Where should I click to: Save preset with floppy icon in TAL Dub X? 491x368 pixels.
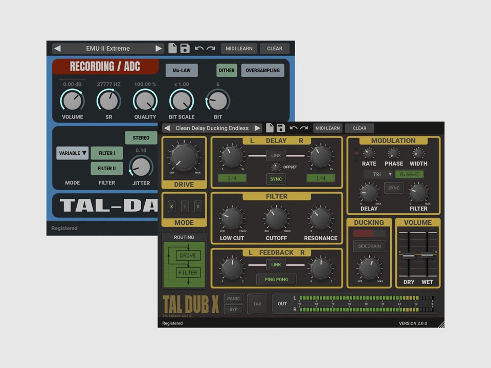[x=281, y=128]
